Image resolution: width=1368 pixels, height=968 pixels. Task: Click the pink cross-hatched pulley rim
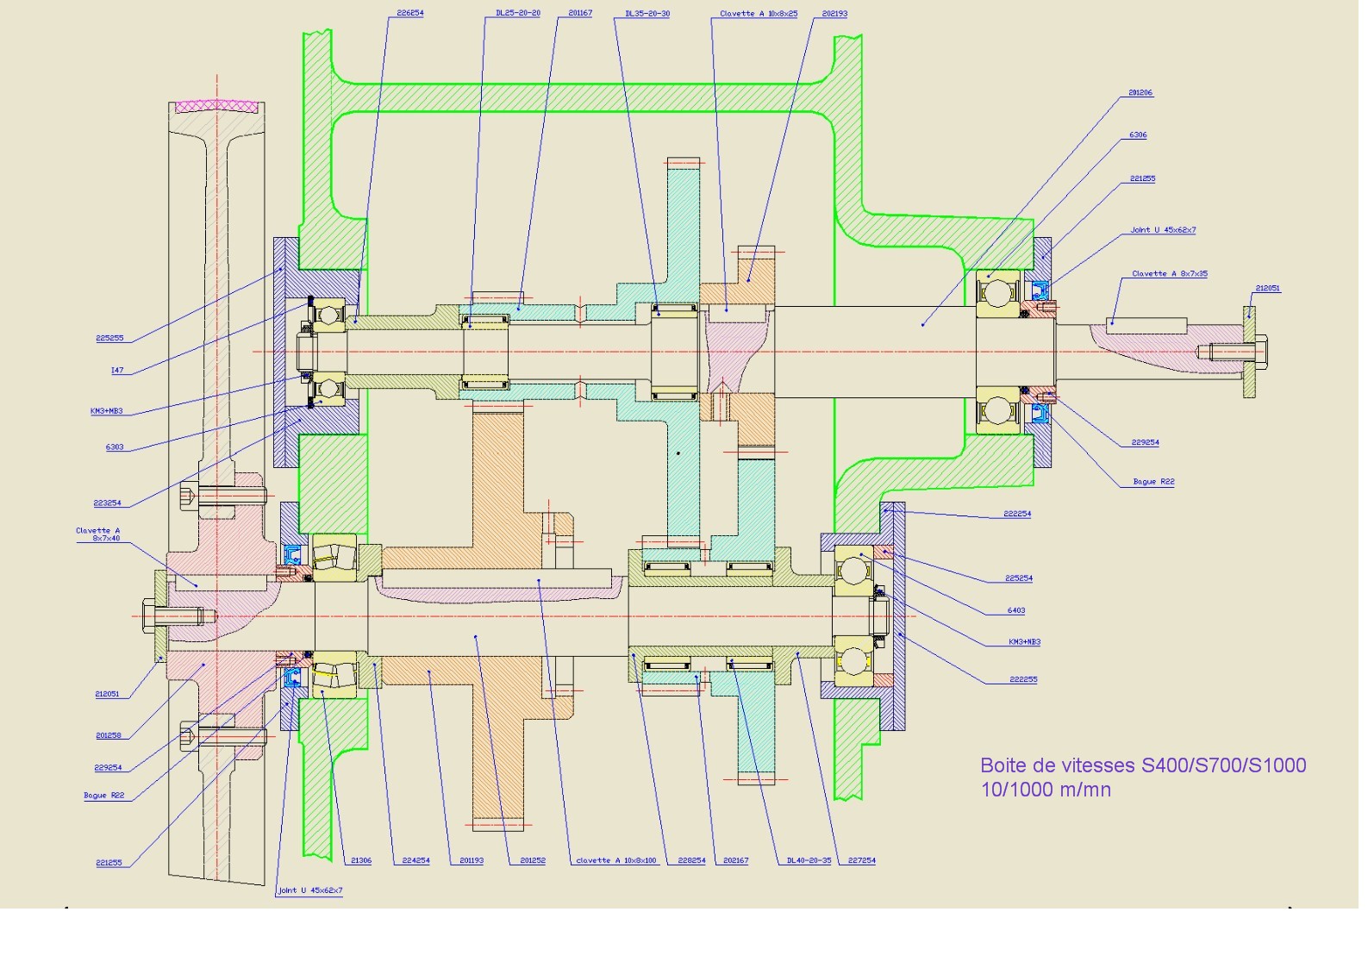216,107
